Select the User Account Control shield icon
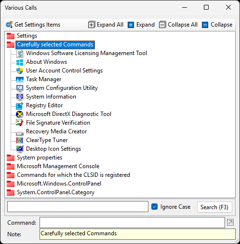 pyautogui.click(x=20, y=71)
